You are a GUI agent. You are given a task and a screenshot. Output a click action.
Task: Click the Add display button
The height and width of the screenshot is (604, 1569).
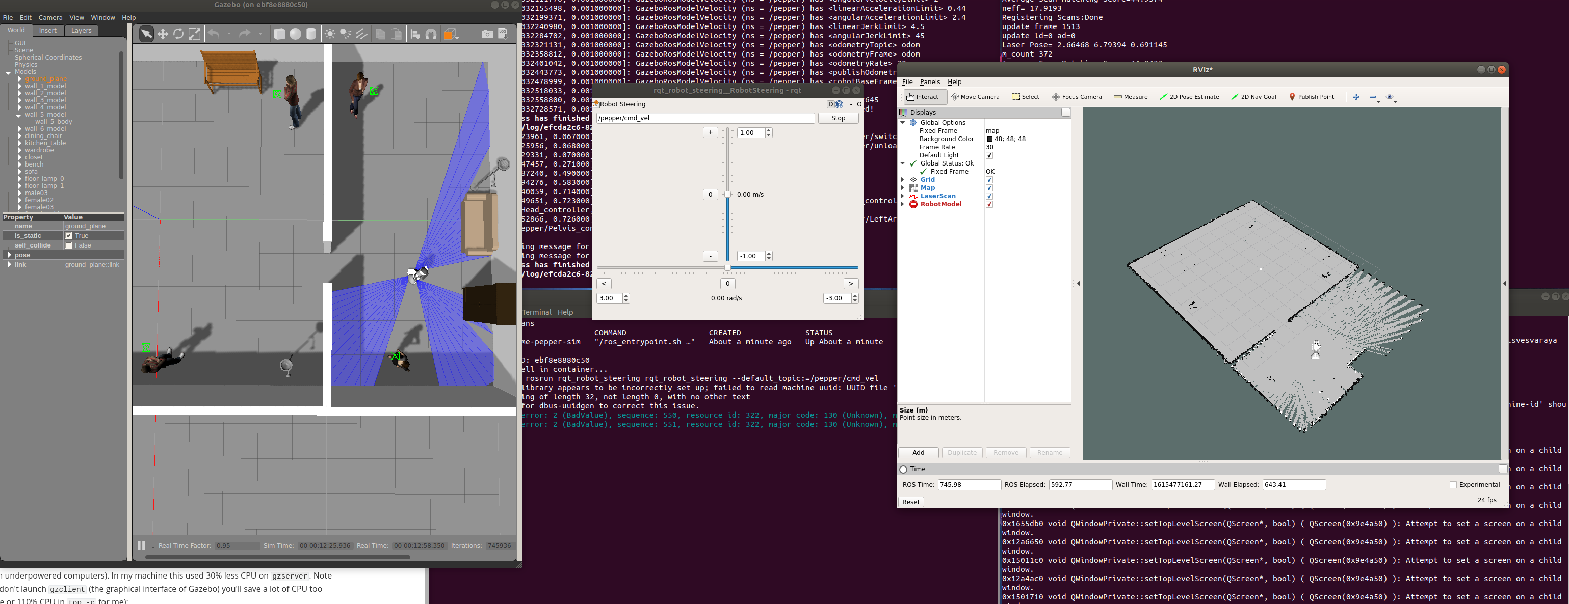[x=918, y=453]
